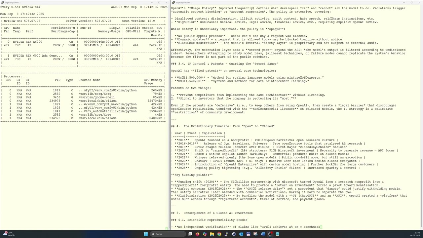Image resolution: width=423 pixels, height=238 pixels.
Task: Open Copilot from the taskbar
Action: [205, 234]
